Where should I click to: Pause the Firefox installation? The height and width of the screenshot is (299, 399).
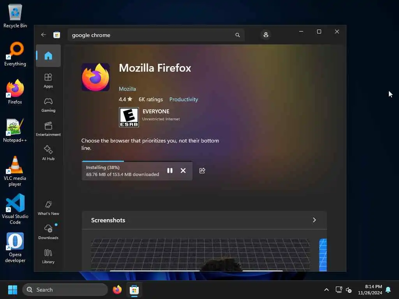pos(170,171)
